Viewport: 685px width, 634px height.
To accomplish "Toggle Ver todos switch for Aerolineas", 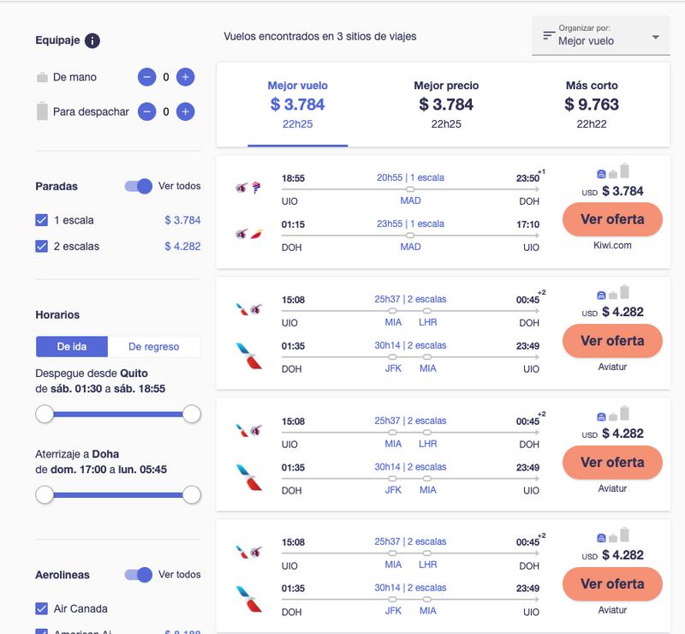I will 139,575.
